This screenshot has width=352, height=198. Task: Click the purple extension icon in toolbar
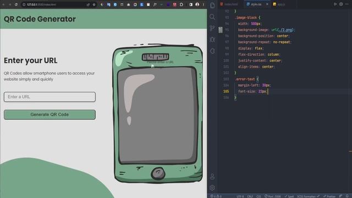pyautogui.click(x=168, y=4)
